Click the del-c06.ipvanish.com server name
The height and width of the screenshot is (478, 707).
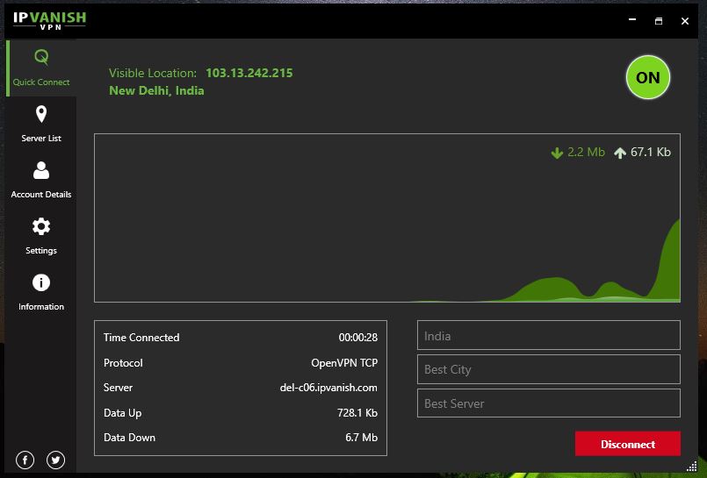point(328,388)
